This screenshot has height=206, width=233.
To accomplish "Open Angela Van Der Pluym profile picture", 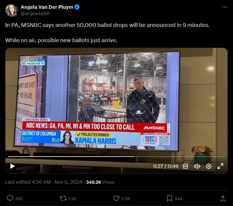I will pyautogui.click(x=12, y=10).
